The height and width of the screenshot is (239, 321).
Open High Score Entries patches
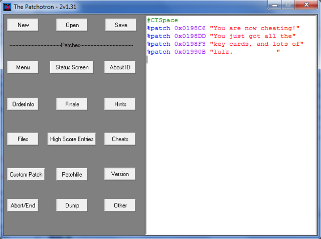tap(72, 139)
